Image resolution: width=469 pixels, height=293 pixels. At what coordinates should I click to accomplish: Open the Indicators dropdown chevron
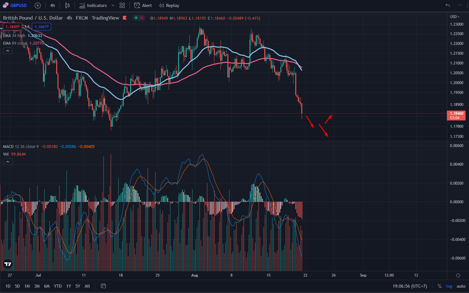click(x=112, y=5)
